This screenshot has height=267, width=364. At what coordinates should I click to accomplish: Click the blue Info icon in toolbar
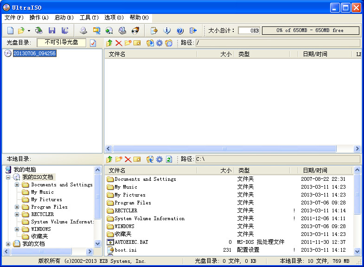[x=167, y=31]
